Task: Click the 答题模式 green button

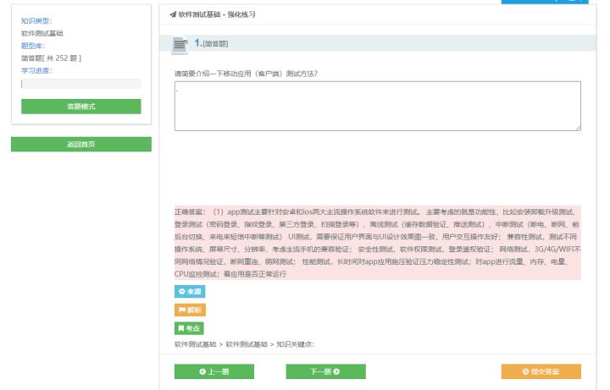Action: pos(81,107)
